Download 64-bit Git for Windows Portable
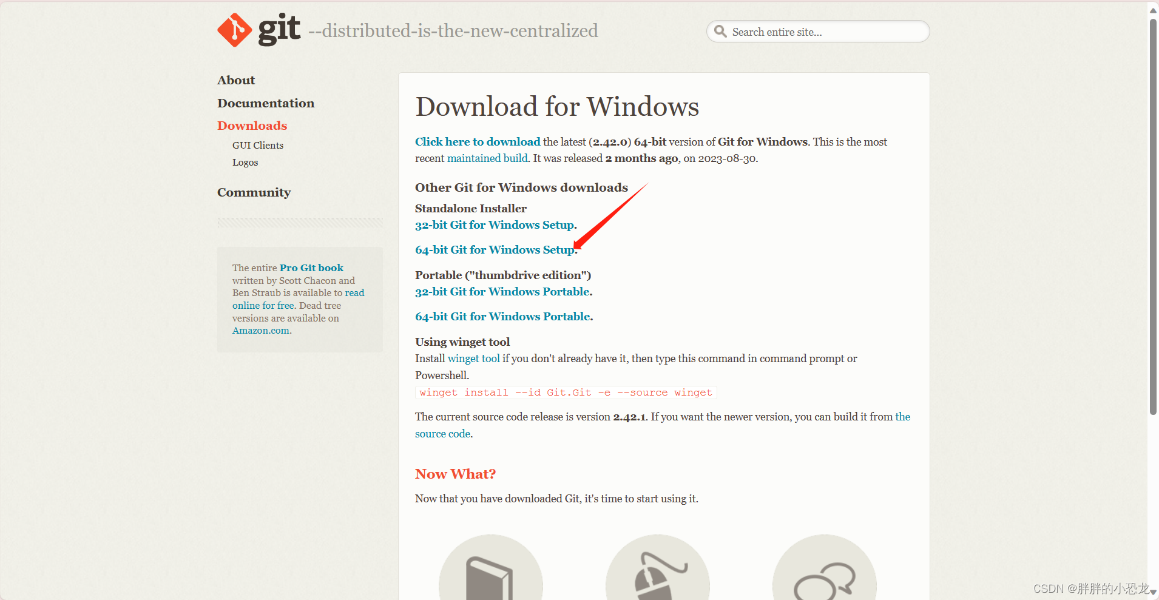Image resolution: width=1159 pixels, height=600 pixels. click(502, 317)
